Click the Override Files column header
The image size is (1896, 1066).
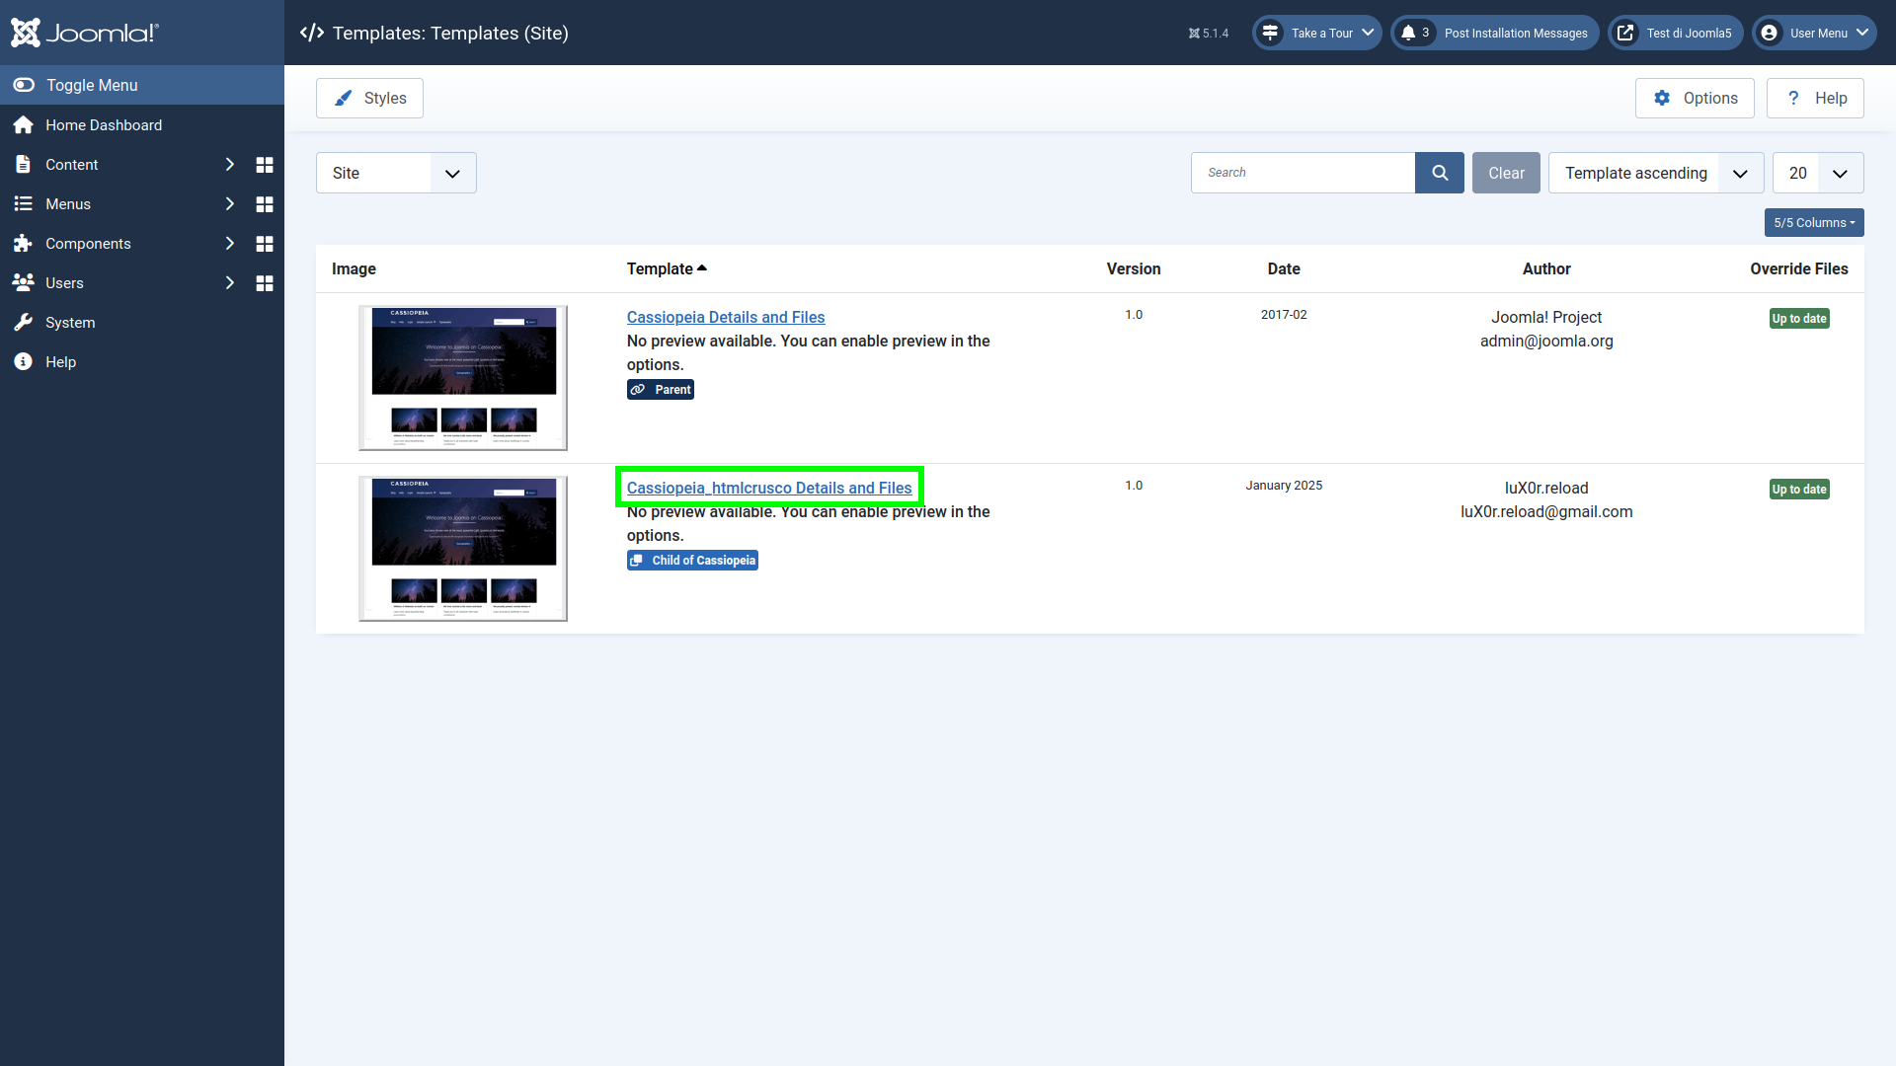point(1798,268)
